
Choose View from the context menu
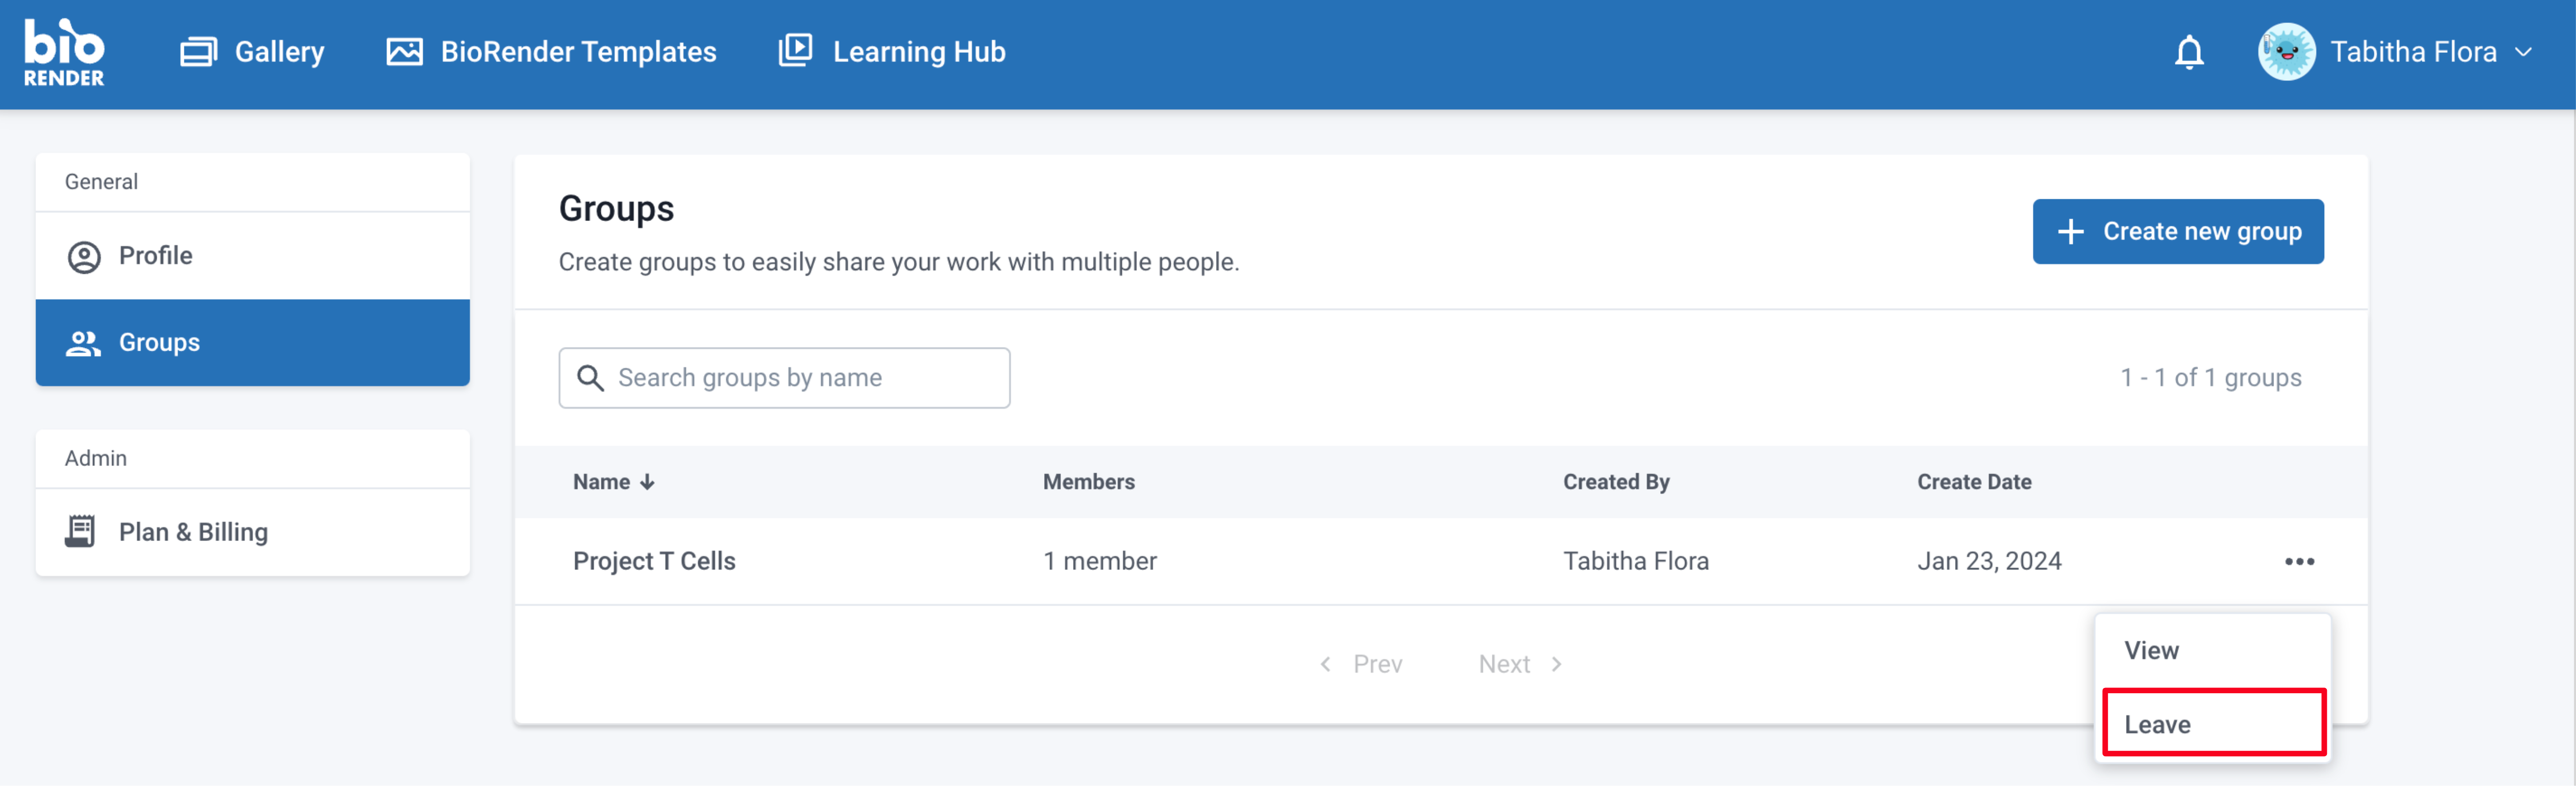[x=2213, y=650]
